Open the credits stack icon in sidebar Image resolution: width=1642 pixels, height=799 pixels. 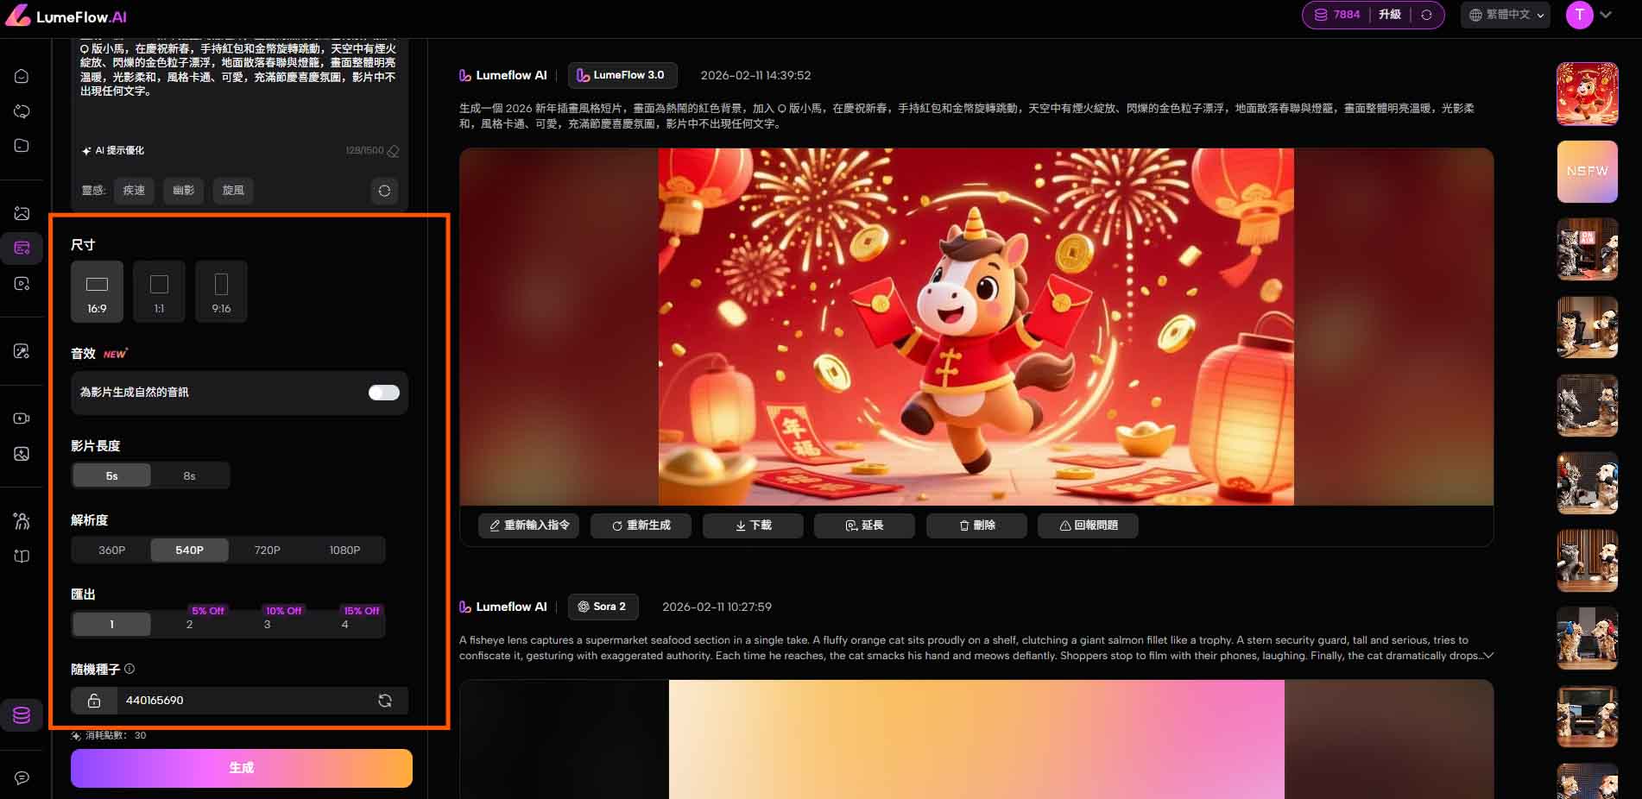click(x=22, y=715)
